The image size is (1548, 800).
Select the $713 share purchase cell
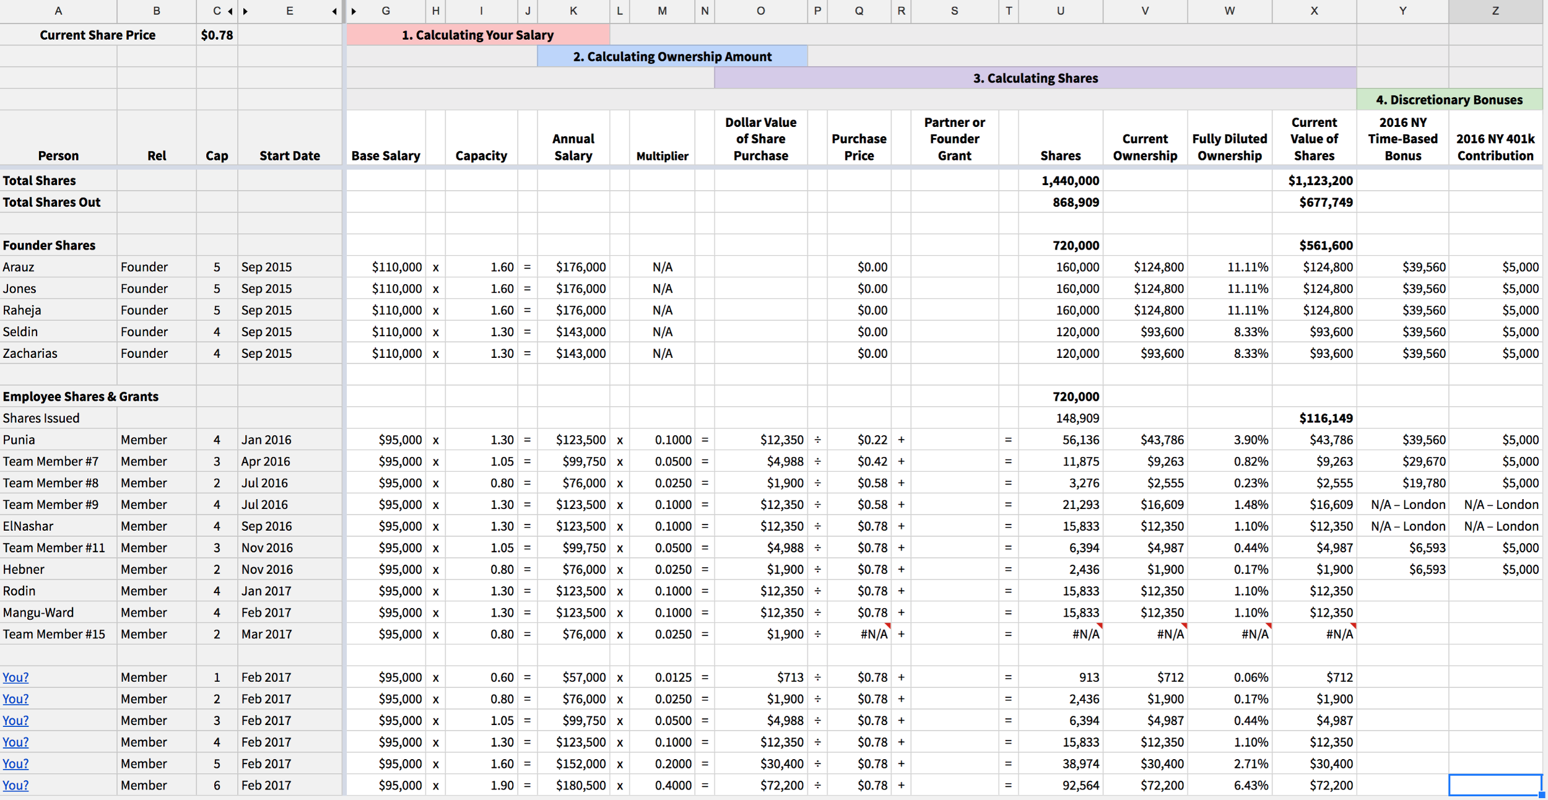761,677
